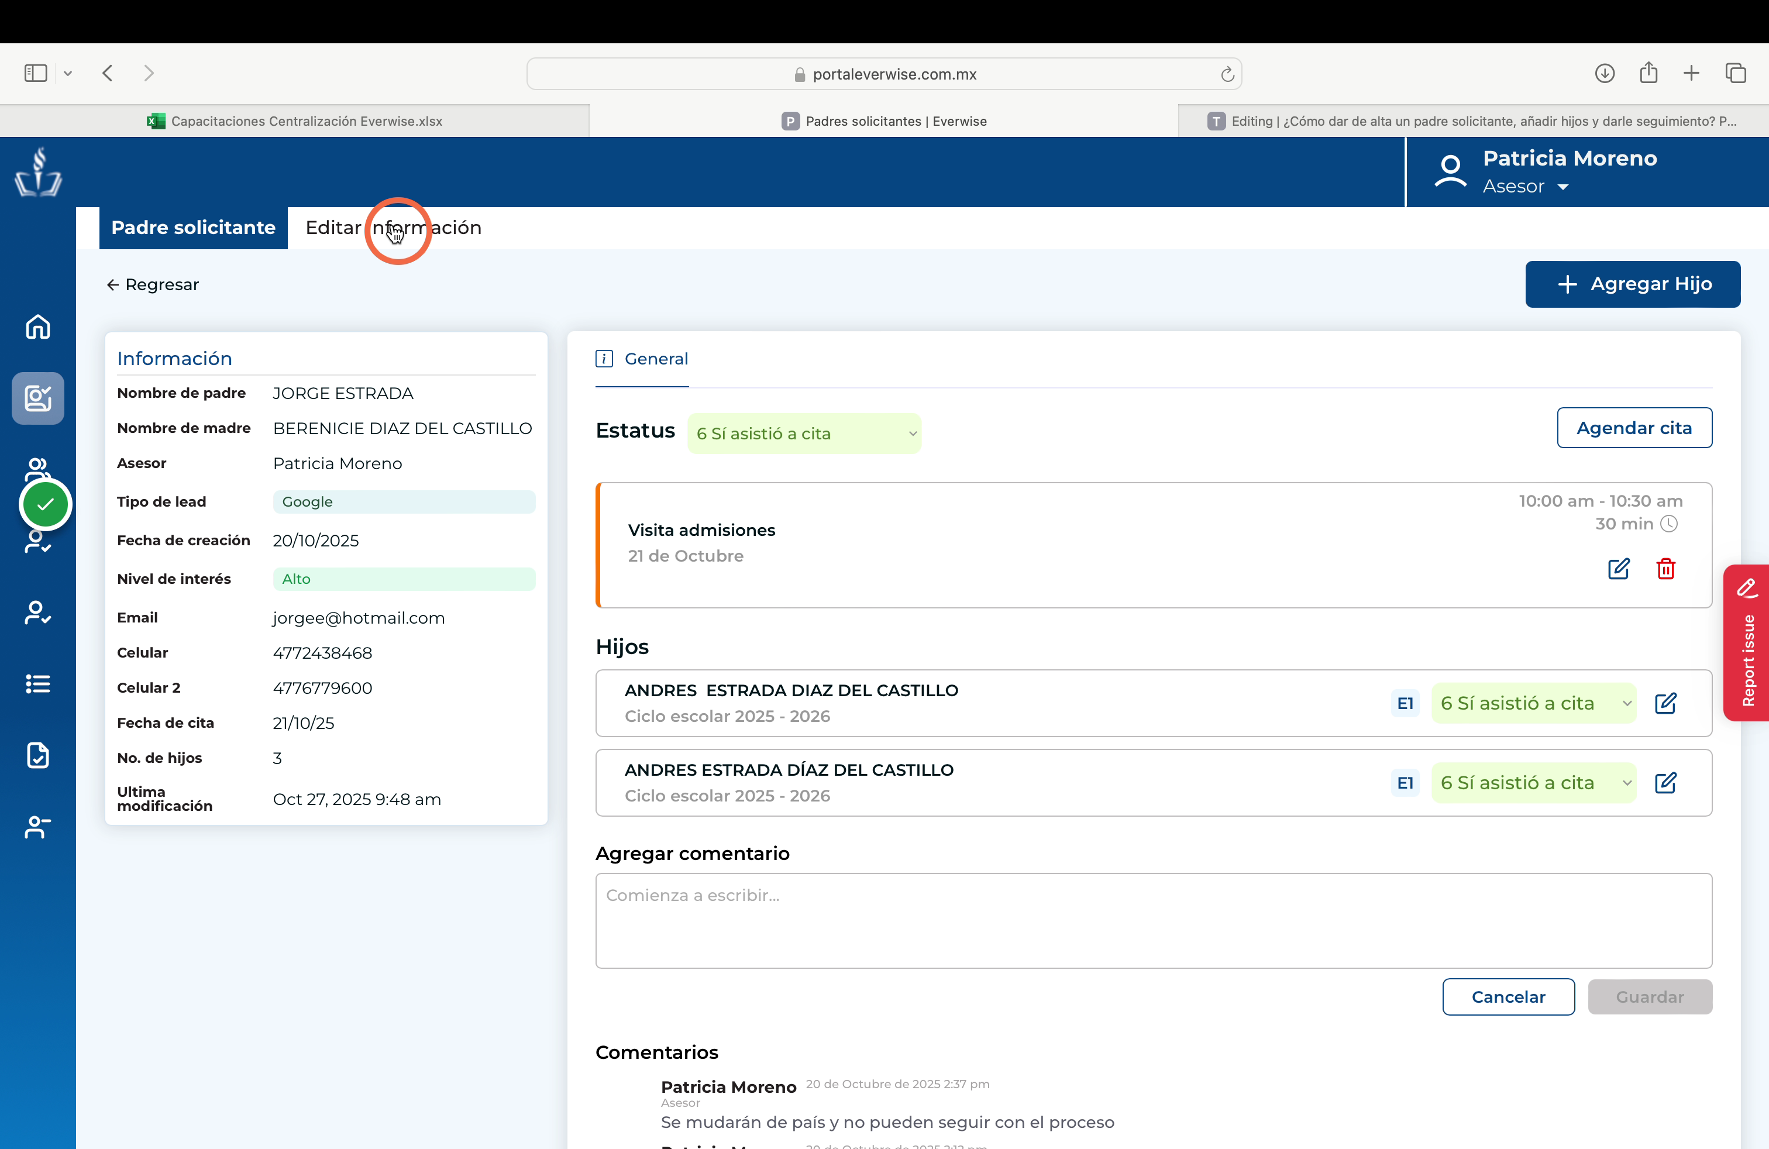Click the Agregar comentario text area
Image resolution: width=1769 pixels, height=1149 pixels.
point(1154,921)
